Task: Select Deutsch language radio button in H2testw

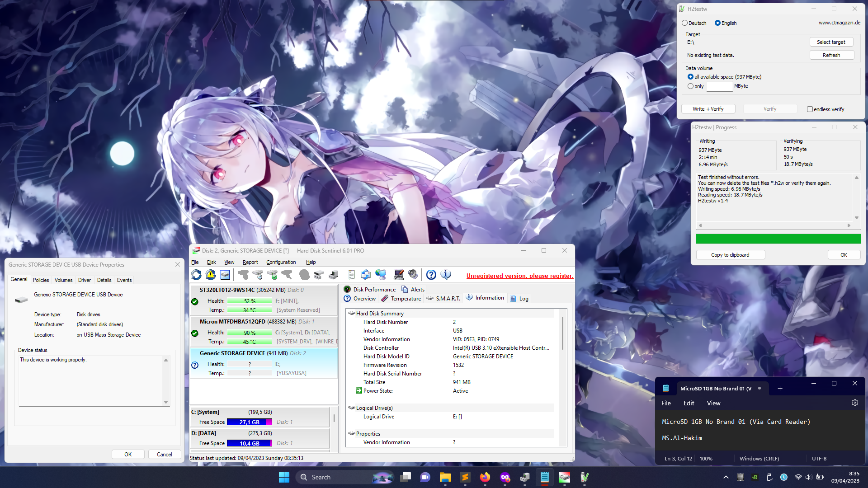Action: [x=685, y=23]
